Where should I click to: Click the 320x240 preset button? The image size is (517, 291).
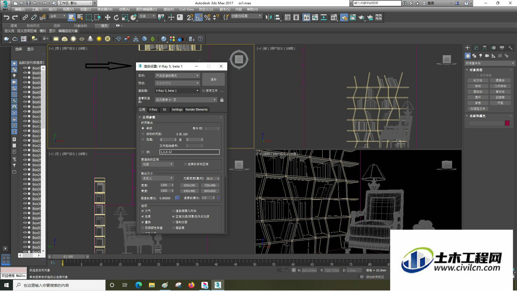coord(189,185)
